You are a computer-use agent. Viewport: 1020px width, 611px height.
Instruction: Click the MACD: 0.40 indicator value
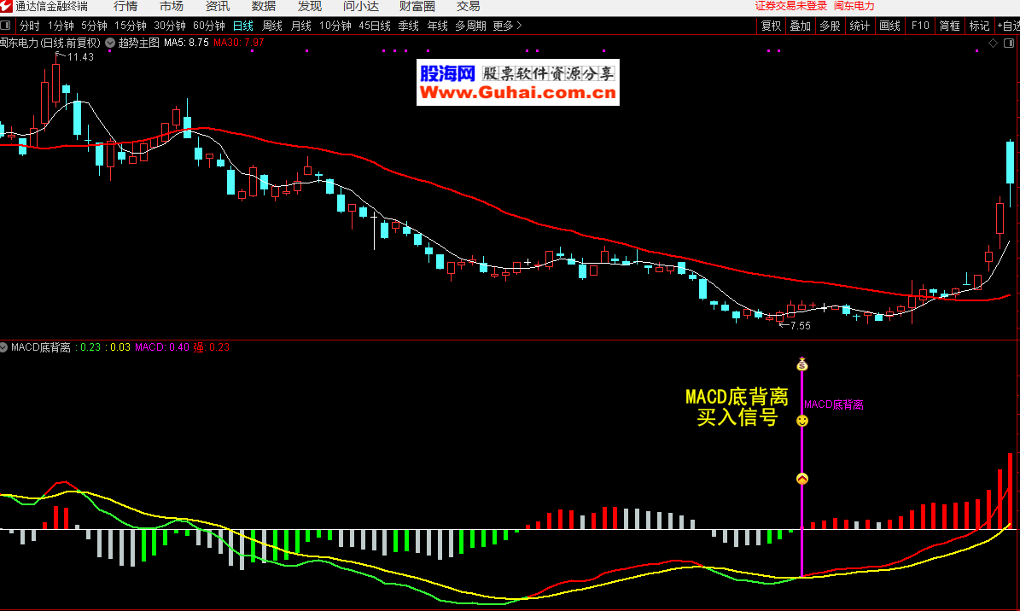click(x=162, y=347)
